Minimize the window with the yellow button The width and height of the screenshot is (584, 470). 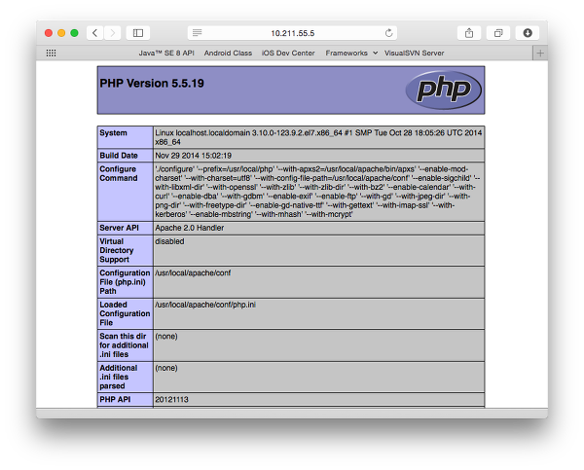(x=61, y=33)
